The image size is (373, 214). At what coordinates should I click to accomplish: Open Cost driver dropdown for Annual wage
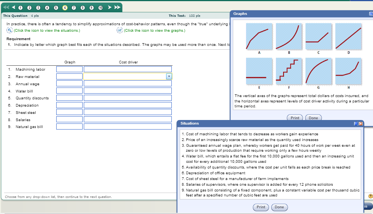tap(128, 84)
